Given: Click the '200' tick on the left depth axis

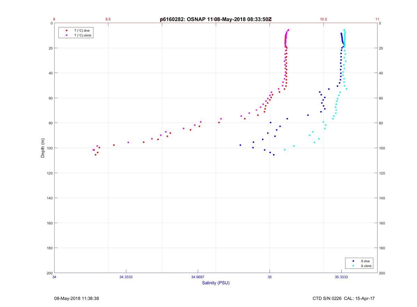Looking at the screenshot, I should (49, 273).
